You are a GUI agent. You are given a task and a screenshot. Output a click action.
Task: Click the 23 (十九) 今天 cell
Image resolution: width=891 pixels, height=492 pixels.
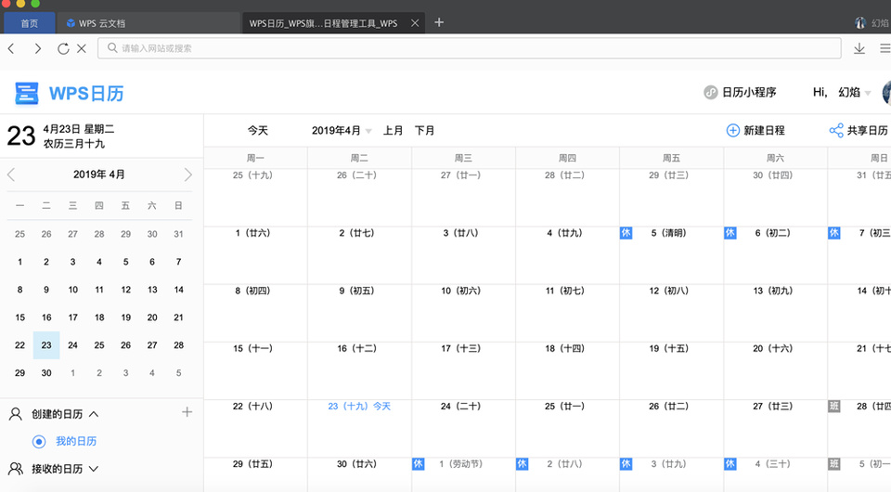pyautogui.click(x=359, y=428)
